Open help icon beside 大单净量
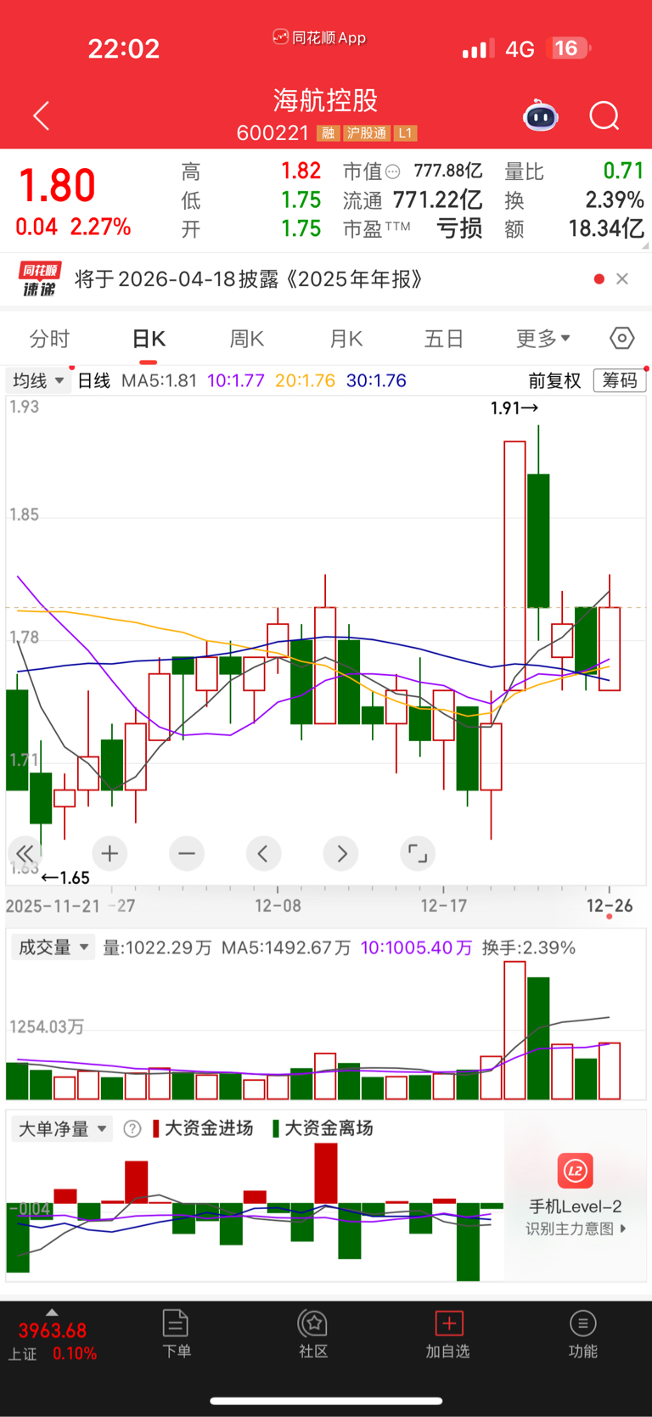Screen dimensions: 652x1417 tap(132, 1128)
